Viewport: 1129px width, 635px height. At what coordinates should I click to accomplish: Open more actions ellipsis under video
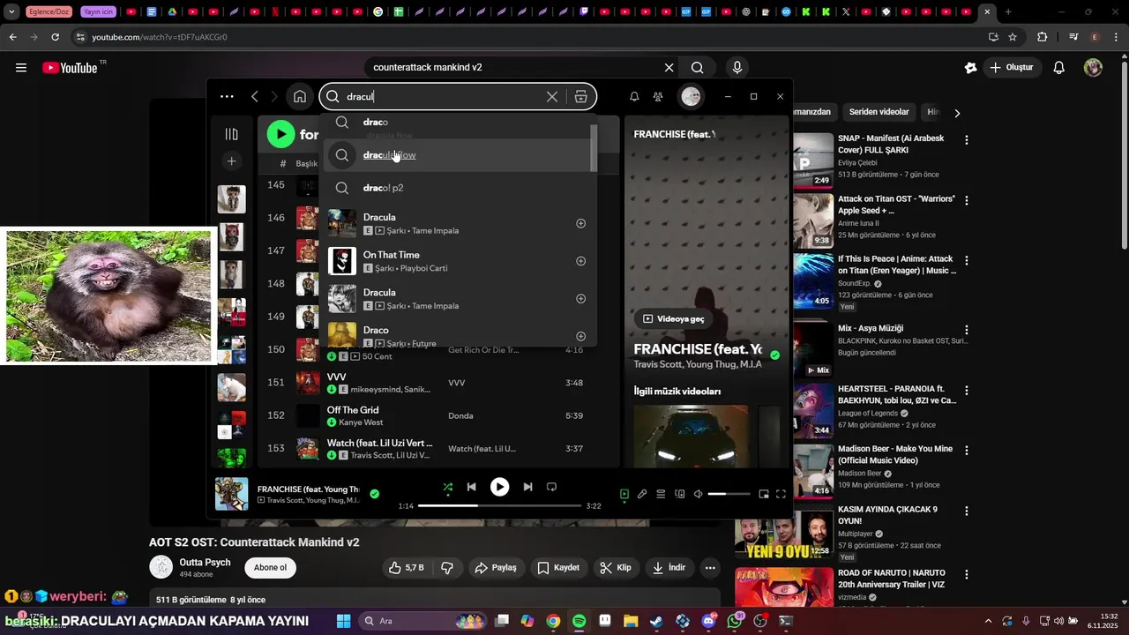(x=710, y=568)
